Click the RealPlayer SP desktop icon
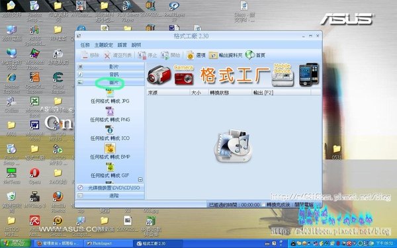This screenshot has height=248, width=397. tap(174, 11)
